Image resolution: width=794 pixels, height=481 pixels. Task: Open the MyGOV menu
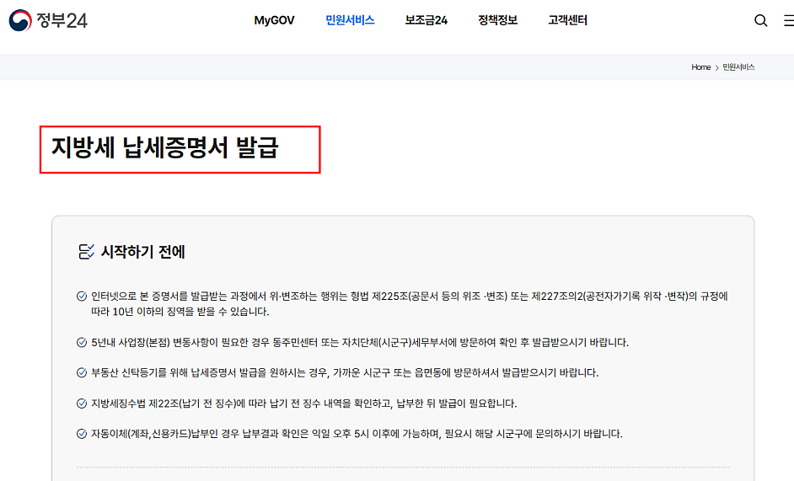[274, 20]
